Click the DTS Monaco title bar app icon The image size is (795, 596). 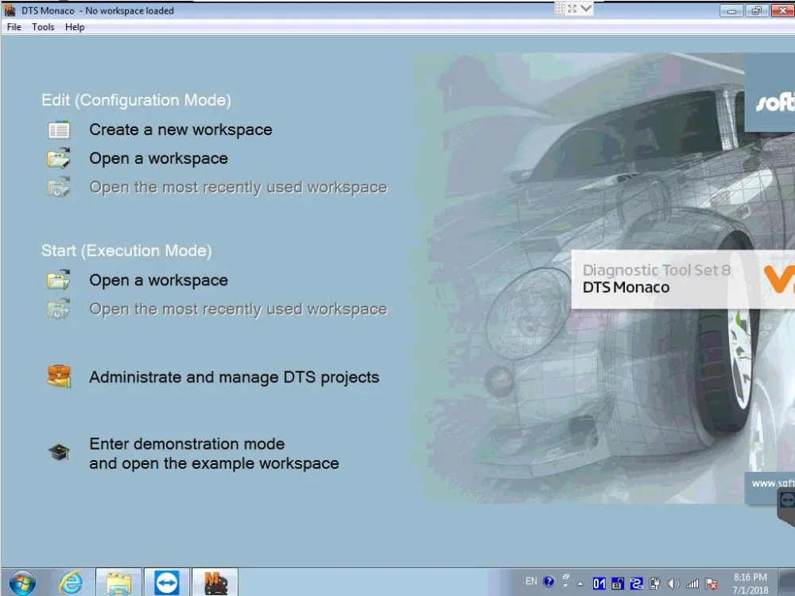10,10
